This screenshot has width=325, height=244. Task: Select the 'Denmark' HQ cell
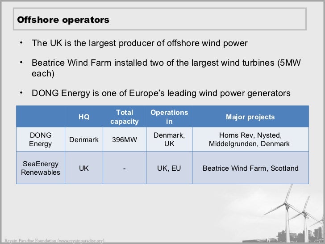pyautogui.click(x=84, y=139)
